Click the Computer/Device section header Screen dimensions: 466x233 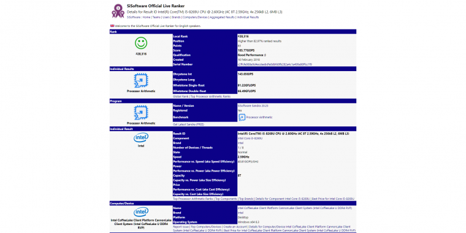[x=233, y=204]
